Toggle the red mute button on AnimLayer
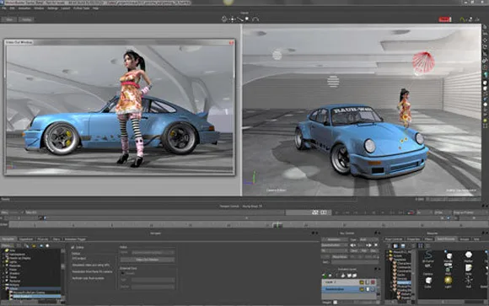This screenshot has width=489, height=306. pyautogui.click(x=373, y=282)
